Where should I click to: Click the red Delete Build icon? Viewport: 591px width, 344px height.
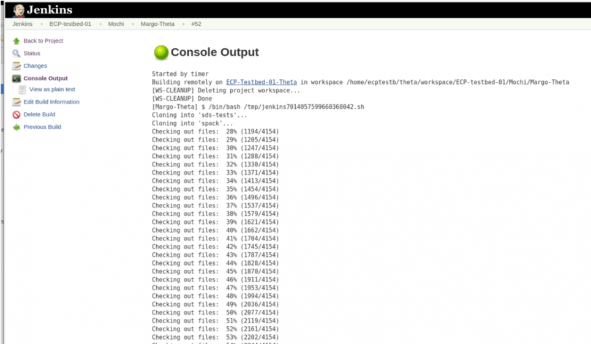[17, 114]
